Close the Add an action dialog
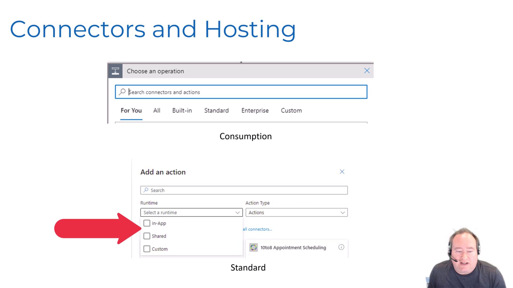Screen dimensions: 513x288 click(x=342, y=172)
